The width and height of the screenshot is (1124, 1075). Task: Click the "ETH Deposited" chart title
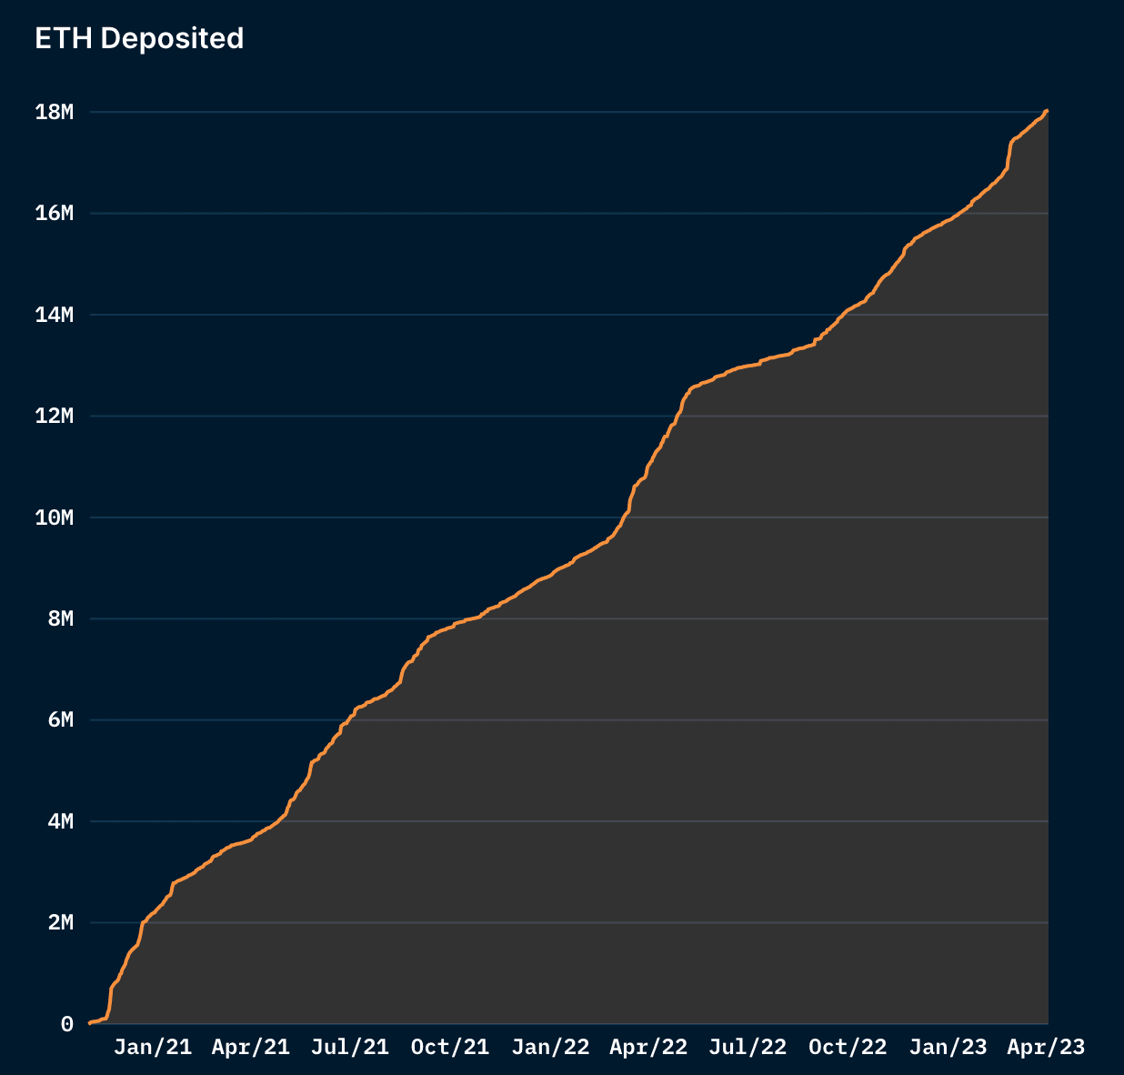point(139,38)
